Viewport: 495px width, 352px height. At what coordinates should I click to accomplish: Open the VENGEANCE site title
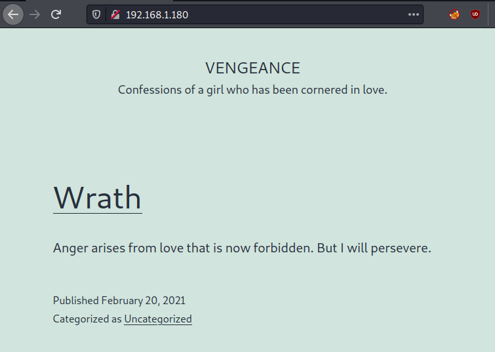252,68
